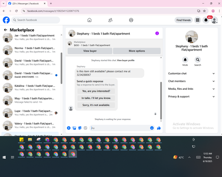Open the touch keyboard tray icon
This screenshot has width=222, height=177.
pyautogui.click(x=198, y=157)
